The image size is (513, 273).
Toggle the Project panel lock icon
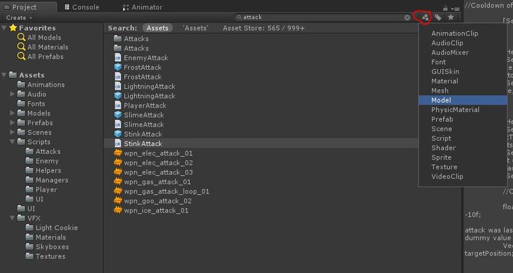[445, 8]
